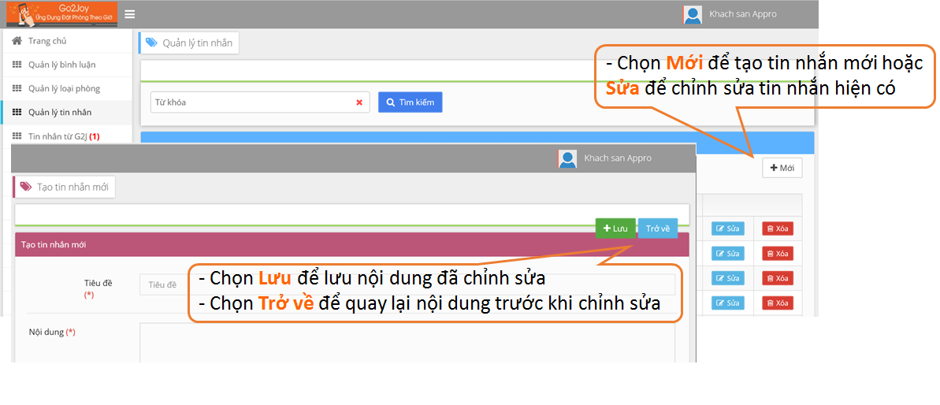This screenshot has height=405, width=940.
Task: Click the Trở về back button
Action: 658,229
